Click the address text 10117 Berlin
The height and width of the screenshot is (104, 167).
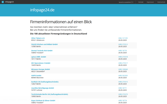click(36, 59)
